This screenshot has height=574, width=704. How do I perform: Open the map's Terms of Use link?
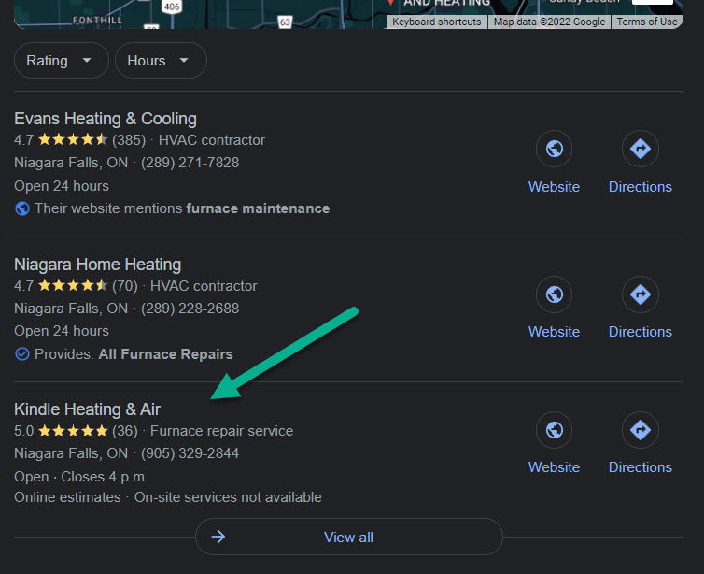(x=646, y=22)
